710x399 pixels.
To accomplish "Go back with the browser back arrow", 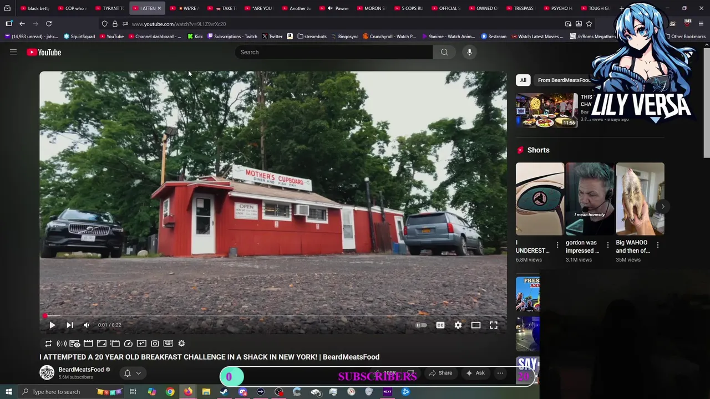I will [22, 24].
